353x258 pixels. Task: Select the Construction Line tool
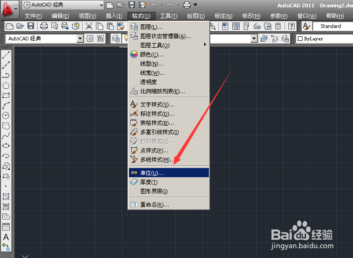point(6,65)
